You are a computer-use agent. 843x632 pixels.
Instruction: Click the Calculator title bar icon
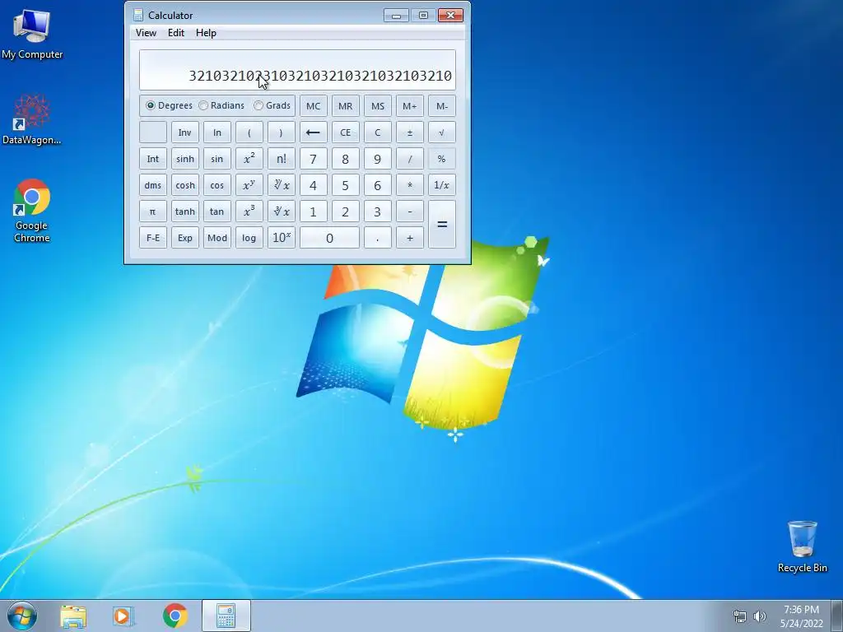coord(138,15)
